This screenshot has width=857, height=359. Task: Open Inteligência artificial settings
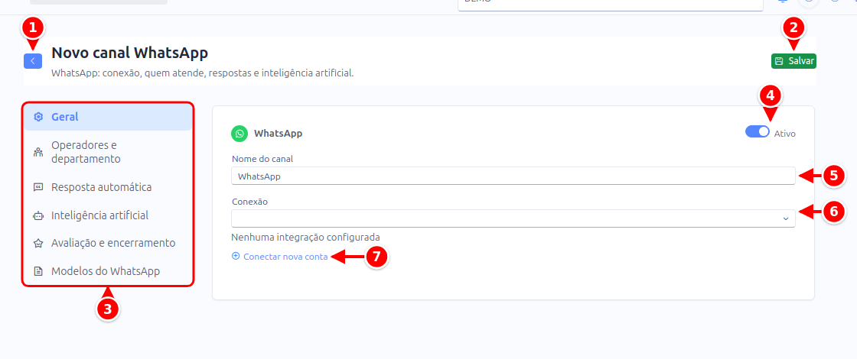click(x=108, y=215)
